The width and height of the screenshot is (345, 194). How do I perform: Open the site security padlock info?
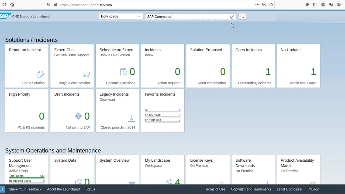click(x=56, y=5)
